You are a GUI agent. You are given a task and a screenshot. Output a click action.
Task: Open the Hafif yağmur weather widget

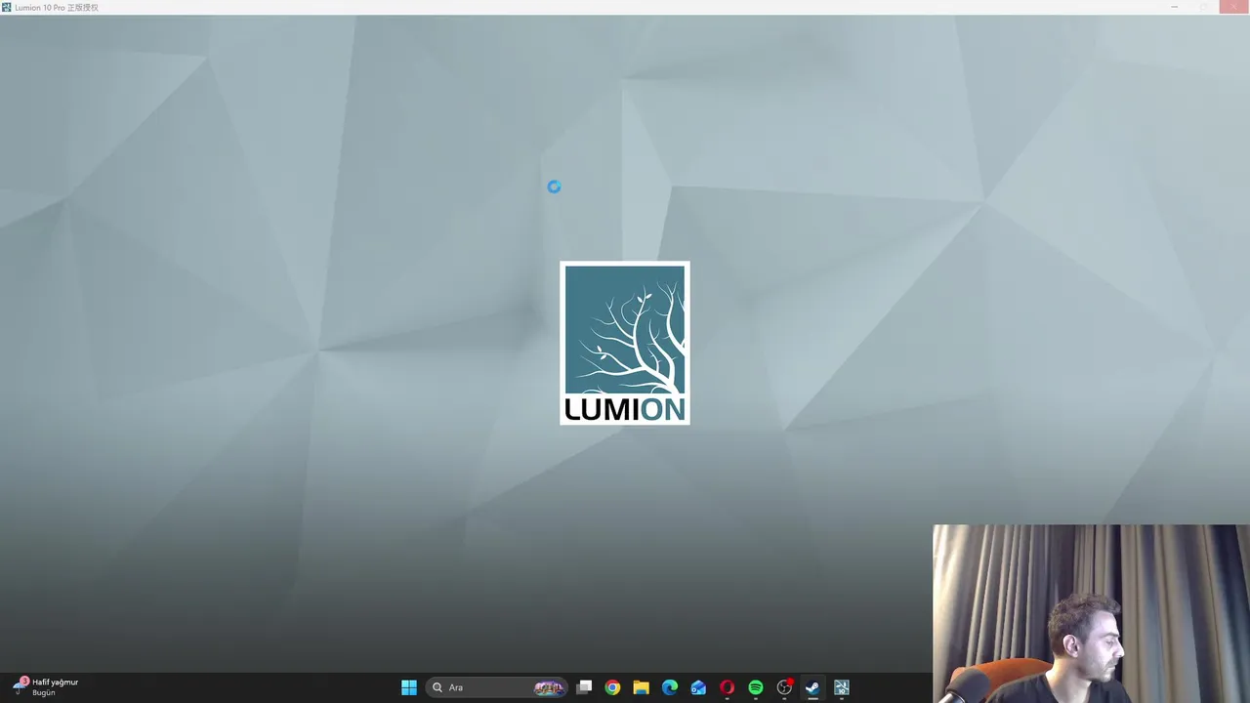click(x=45, y=686)
